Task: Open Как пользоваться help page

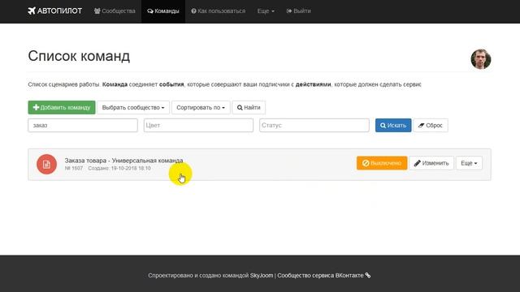Action: [219, 11]
